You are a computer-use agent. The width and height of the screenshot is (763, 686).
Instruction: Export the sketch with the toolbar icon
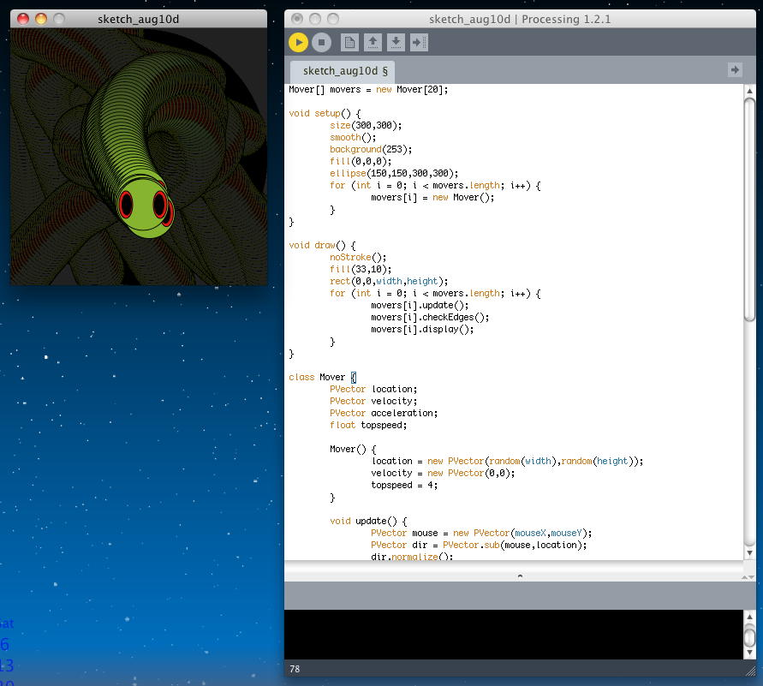click(x=419, y=42)
